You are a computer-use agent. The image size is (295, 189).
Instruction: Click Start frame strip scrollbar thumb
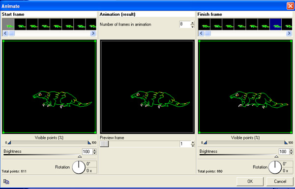(x=12, y=33)
